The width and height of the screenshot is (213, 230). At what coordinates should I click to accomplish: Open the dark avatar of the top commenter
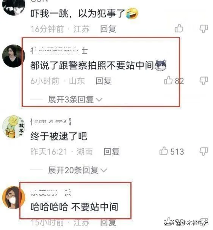(14, 6)
